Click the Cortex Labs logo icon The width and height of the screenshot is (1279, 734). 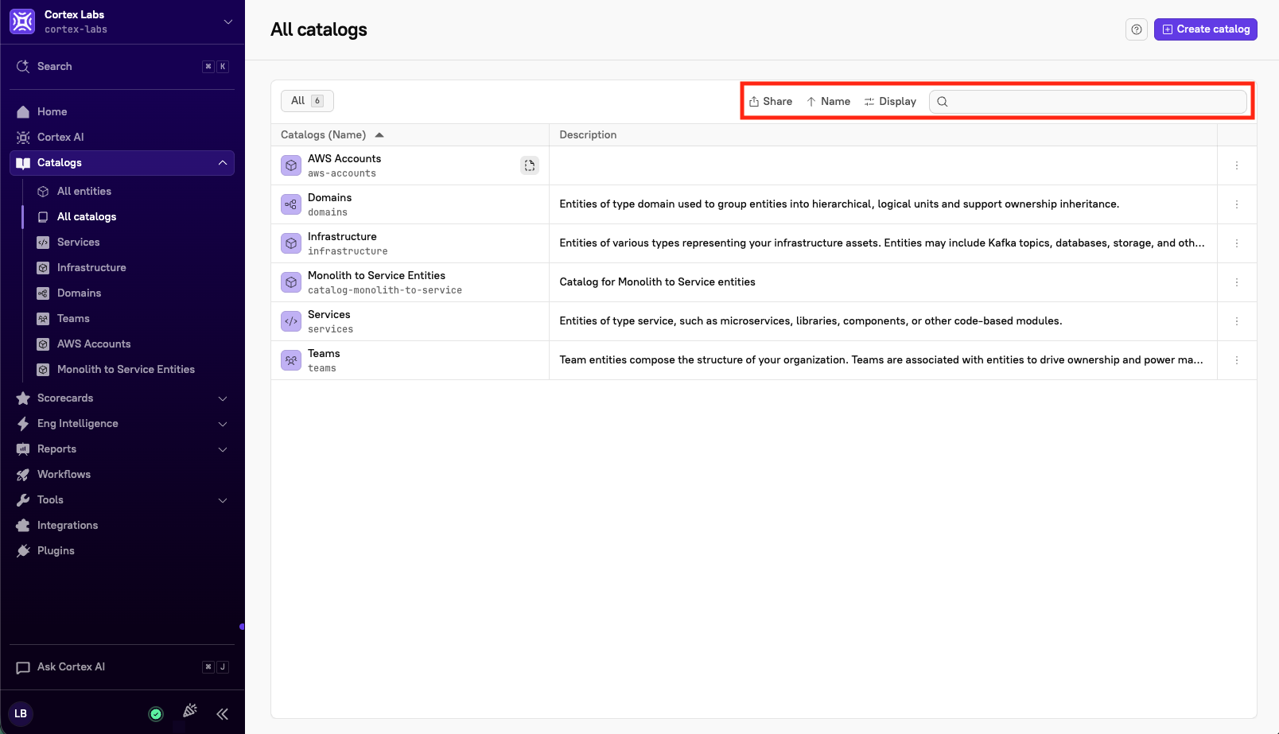coord(22,21)
